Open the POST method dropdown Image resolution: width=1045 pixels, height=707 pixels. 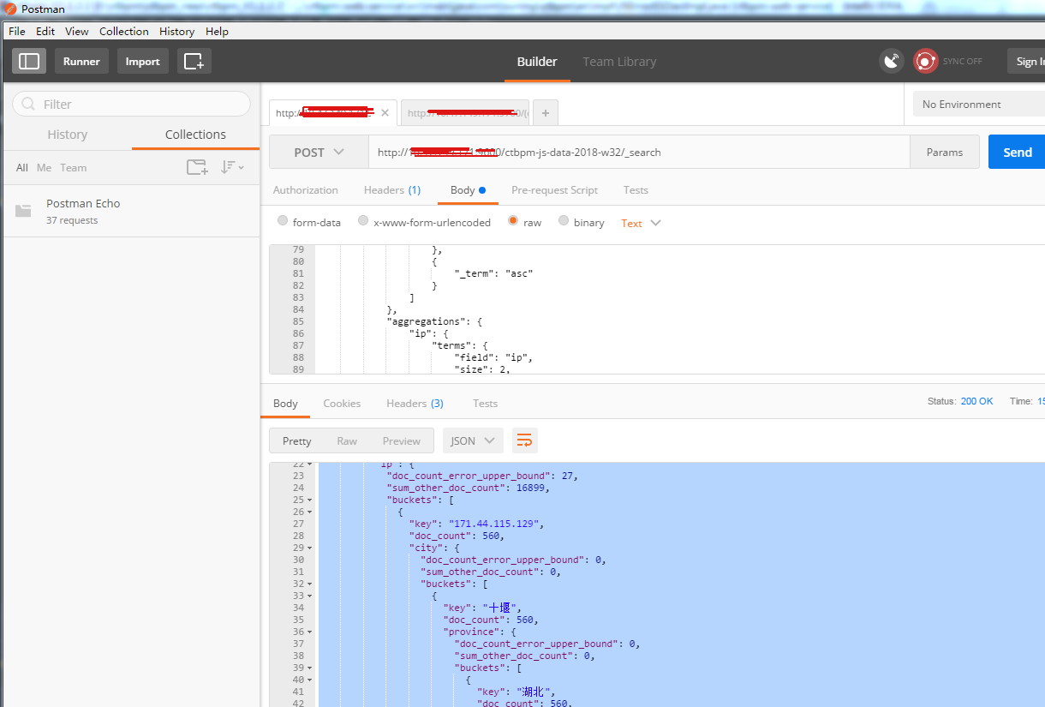pos(319,152)
